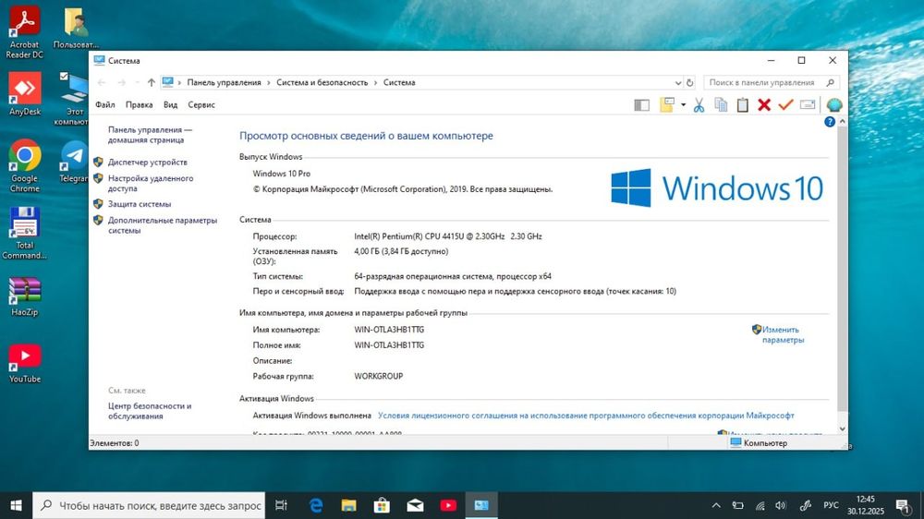Viewport: 924px width, 519px height.
Task: Open YouTube from taskbar
Action: point(448,505)
